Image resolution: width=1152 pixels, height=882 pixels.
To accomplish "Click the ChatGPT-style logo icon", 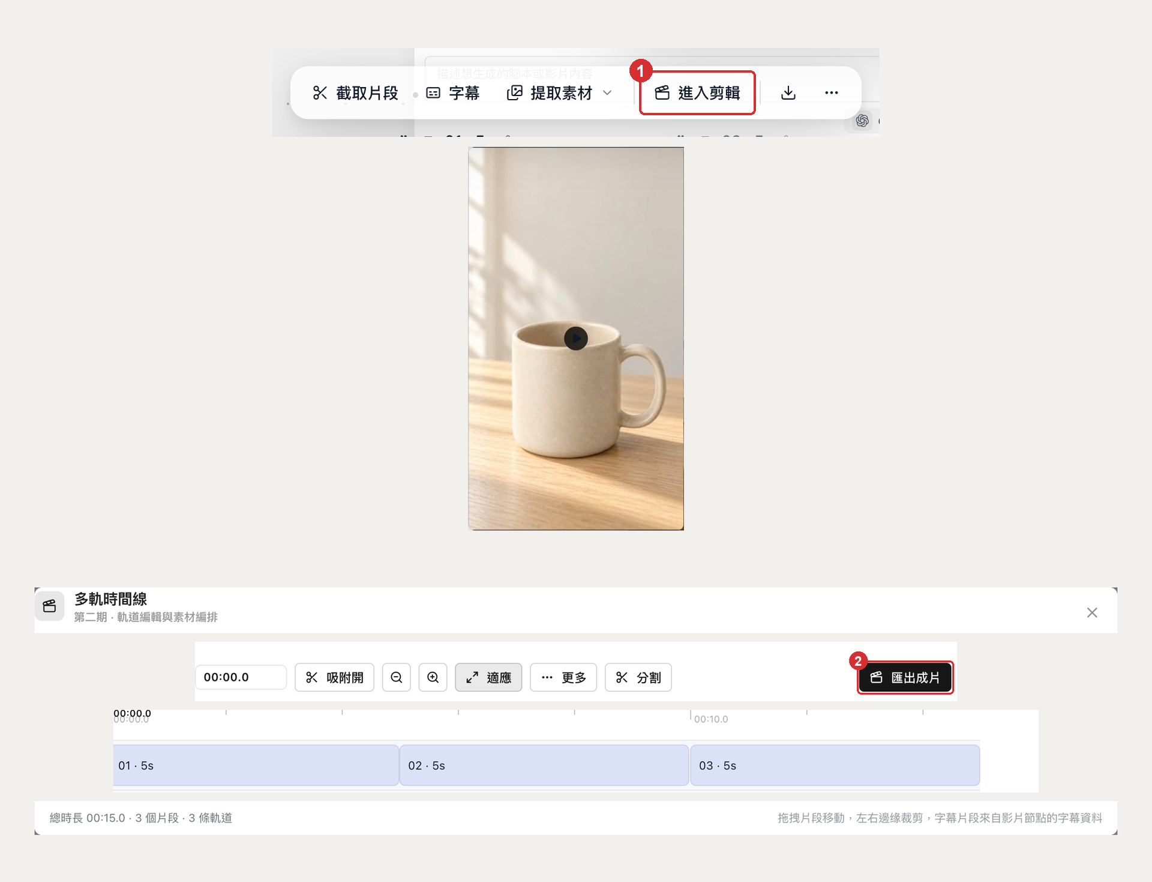I will [x=862, y=121].
